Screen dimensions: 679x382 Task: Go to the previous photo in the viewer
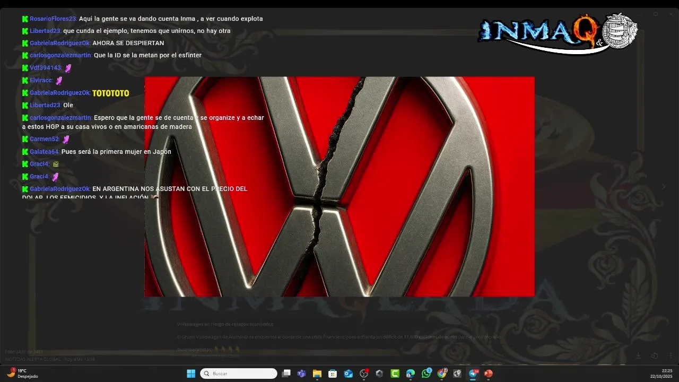15,187
